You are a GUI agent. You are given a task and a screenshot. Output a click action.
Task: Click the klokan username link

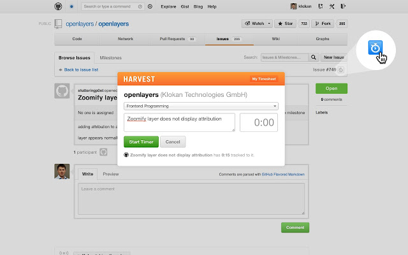point(305,6)
